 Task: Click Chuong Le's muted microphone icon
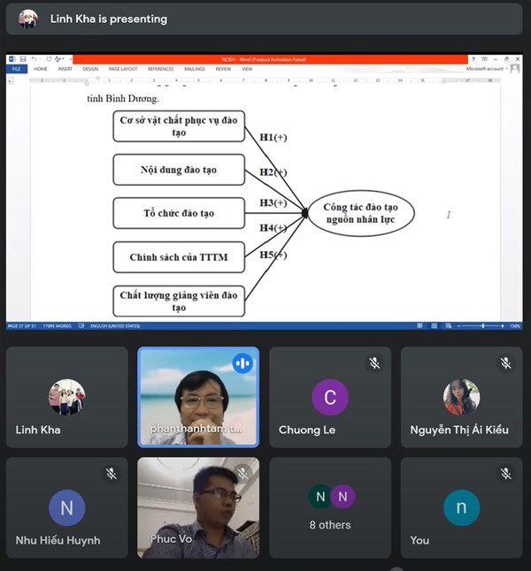click(373, 363)
